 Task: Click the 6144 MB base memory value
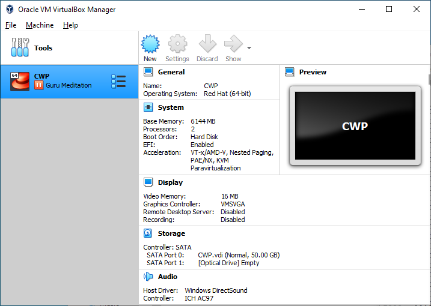[203, 121]
